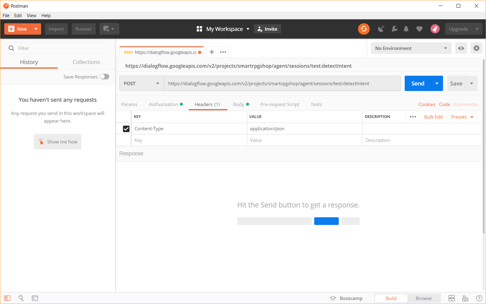
Task: Open the POST method dropdown
Action: pyautogui.click(x=141, y=83)
